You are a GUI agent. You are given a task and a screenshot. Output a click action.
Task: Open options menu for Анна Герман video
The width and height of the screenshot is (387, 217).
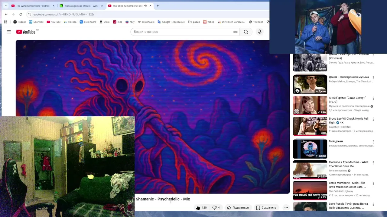373,98
